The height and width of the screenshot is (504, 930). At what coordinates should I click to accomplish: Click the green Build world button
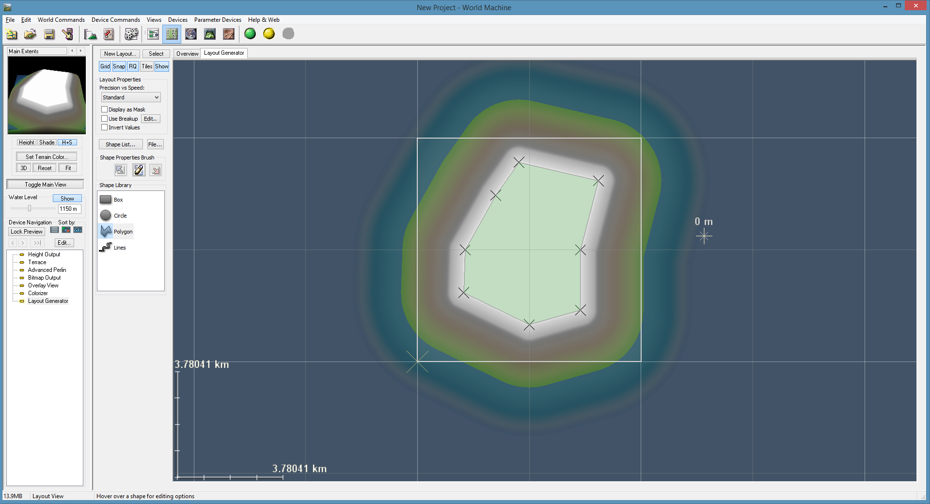[250, 34]
